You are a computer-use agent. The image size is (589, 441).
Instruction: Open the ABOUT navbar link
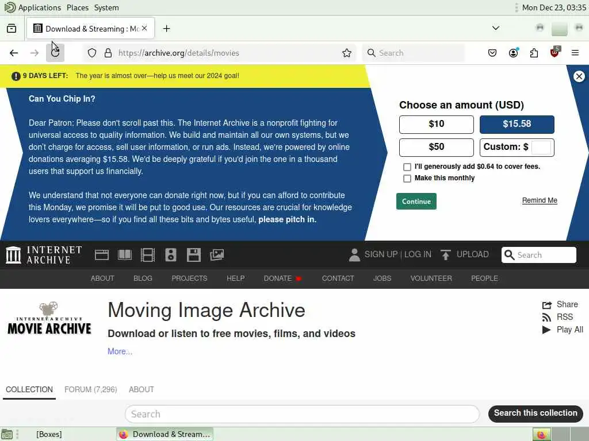[x=102, y=278]
